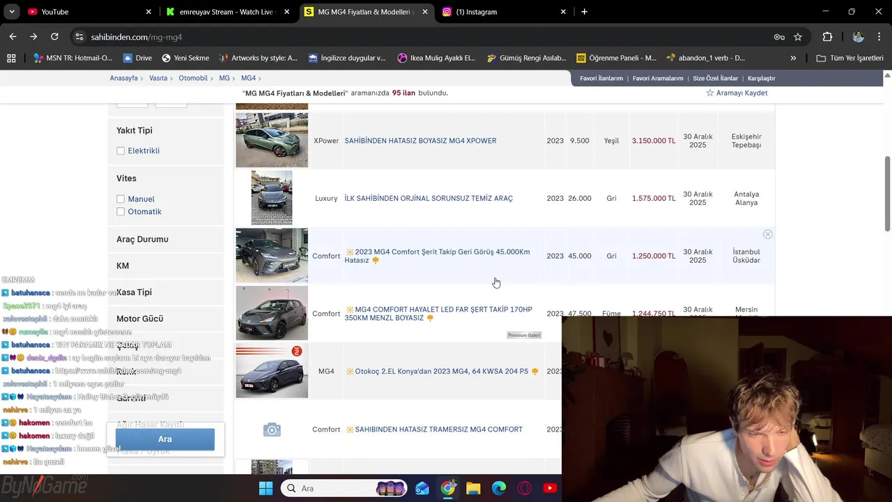The width and height of the screenshot is (892, 502).
Task: Open Otokoç 2.EL Konya'dan listing
Action: 442,372
